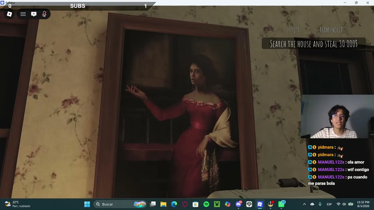Toggle the Roblox chat window icon
This screenshot has width=374, height=210.
point(34,14)
